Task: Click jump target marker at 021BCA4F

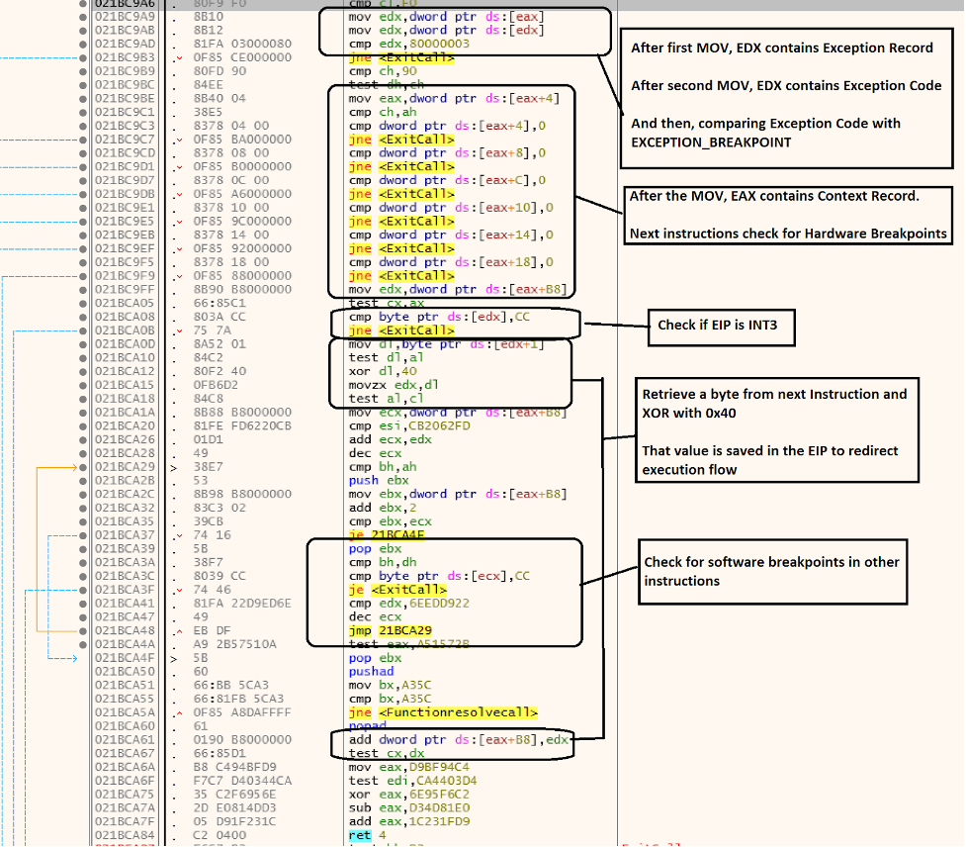Action: click(174, 659)
